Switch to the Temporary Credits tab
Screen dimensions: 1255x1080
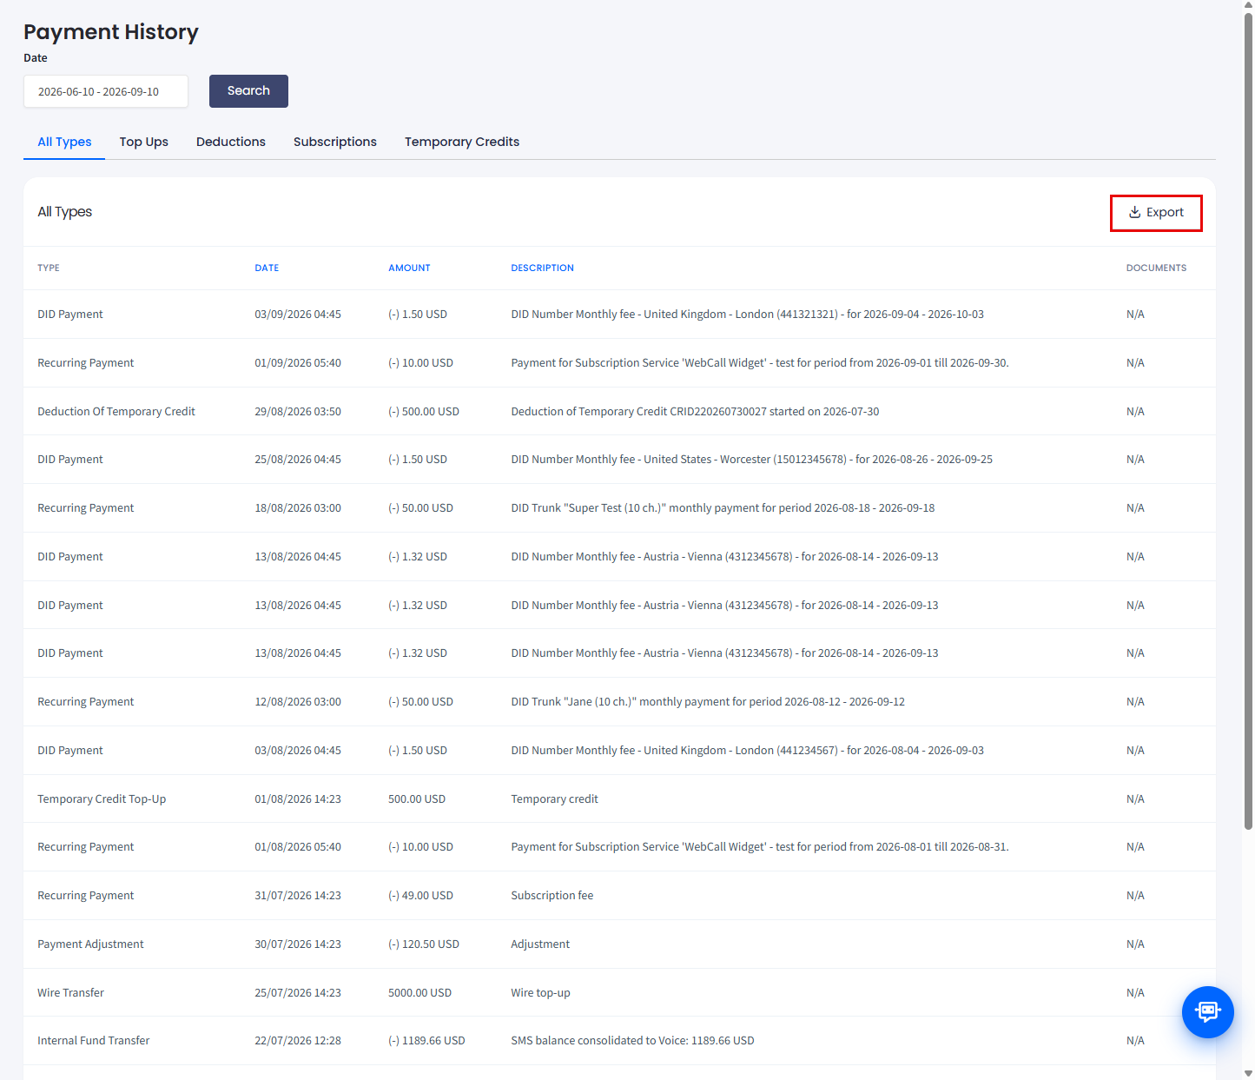pos(462,142)
